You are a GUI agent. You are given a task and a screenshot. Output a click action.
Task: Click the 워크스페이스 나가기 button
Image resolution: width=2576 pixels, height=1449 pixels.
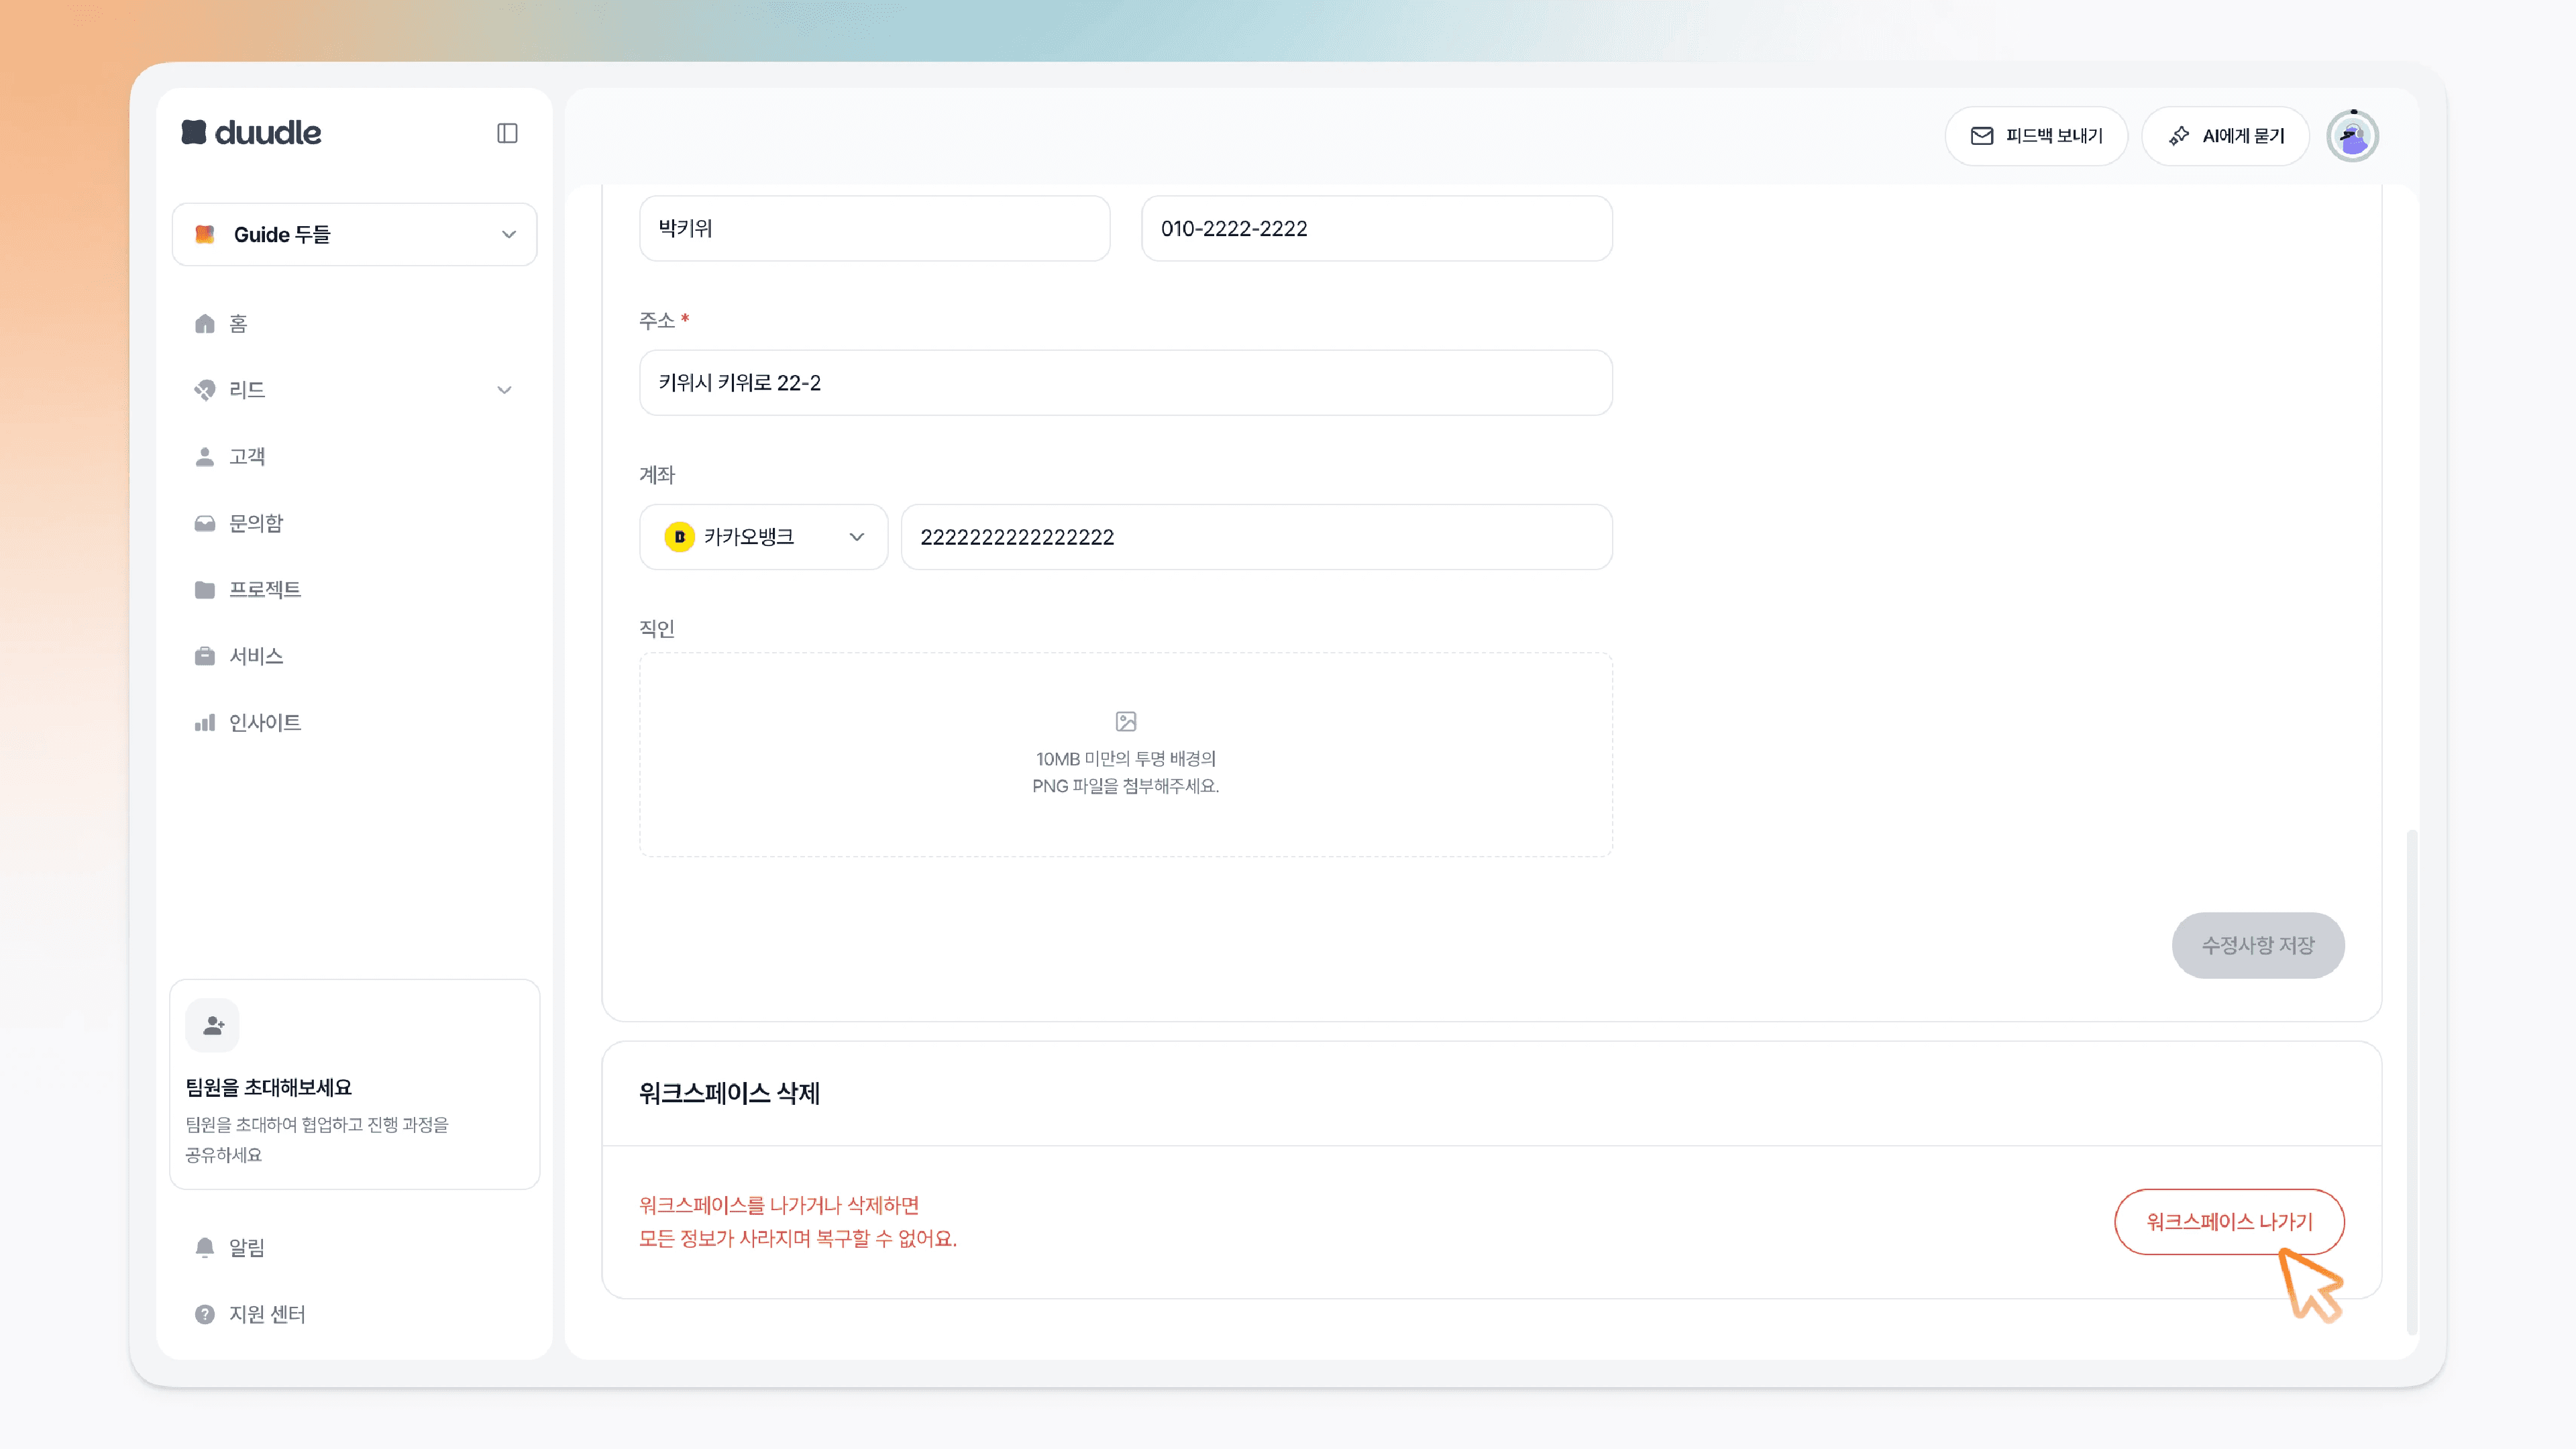click(x=2229, y=1221)
